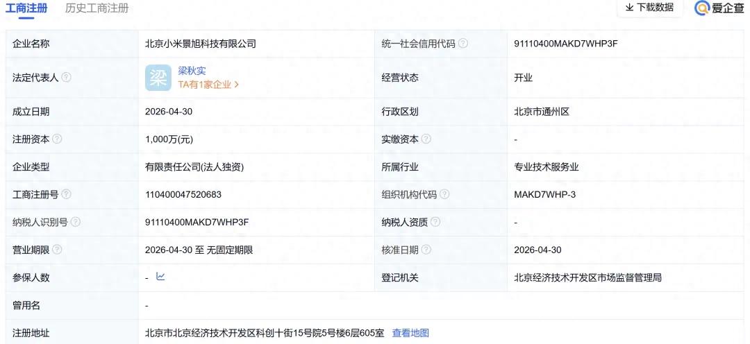Click the 曾用名 label cell
The image size is (750, 344).
coord(72,305)
